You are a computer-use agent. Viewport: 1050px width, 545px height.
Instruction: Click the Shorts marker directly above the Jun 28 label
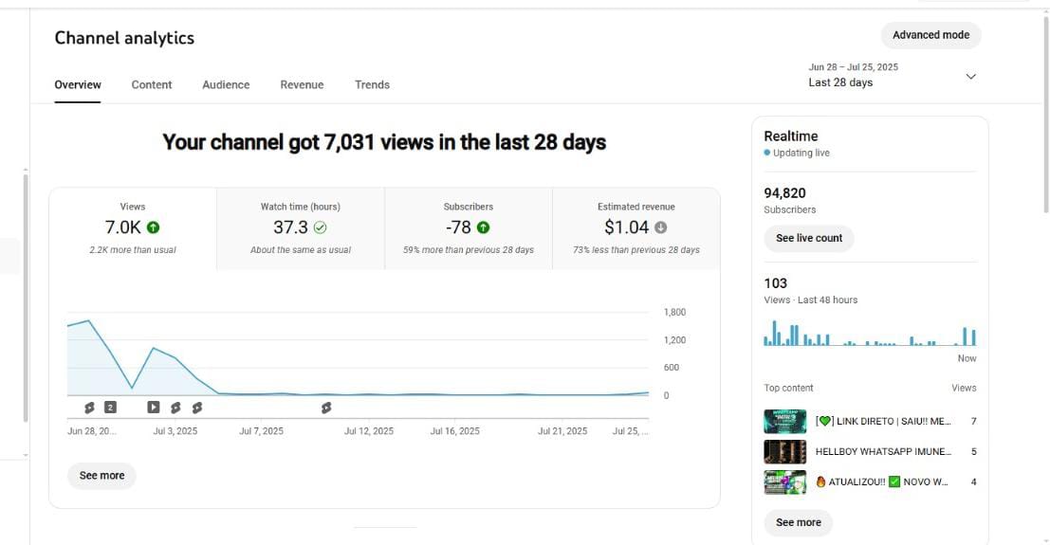[x=89, y=408]
